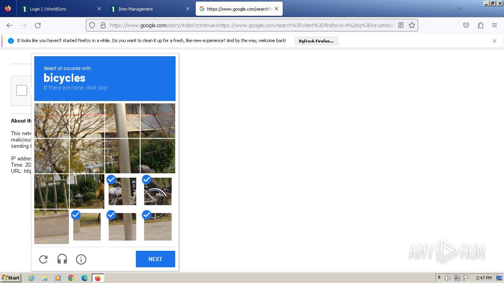Image resolution: width=504 pixels, height=283 pixels.
Task: Deselect the checked bicycle wheel tile in third row, fourth column
Action: pos(158,191)
